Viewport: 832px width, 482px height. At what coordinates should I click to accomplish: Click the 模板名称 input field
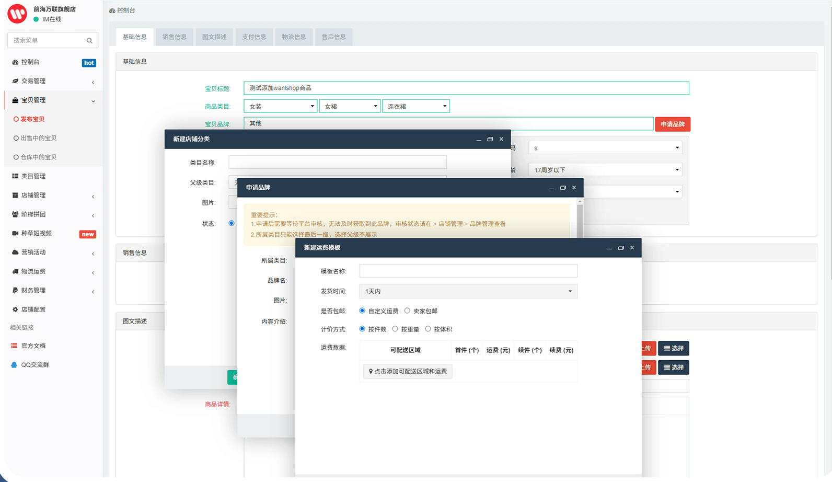468,271
